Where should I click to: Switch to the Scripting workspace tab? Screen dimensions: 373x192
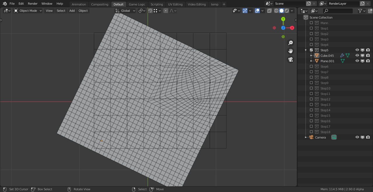157,4
